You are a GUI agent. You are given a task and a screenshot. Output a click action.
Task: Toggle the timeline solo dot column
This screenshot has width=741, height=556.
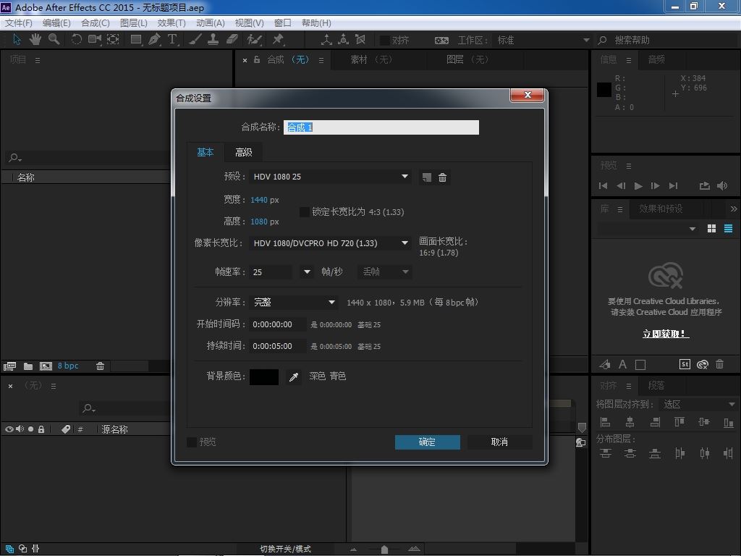click(30, 429)
